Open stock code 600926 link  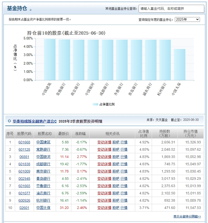[x=24, y=200]
